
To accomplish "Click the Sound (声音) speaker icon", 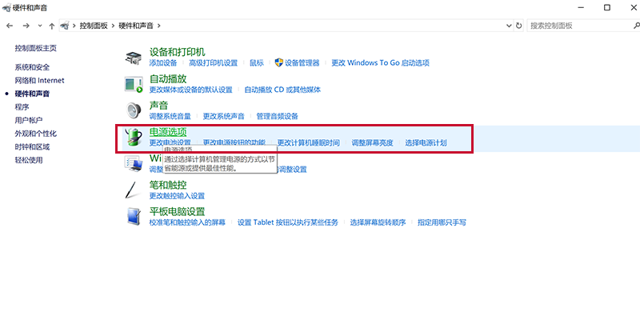I will point(134,110).
